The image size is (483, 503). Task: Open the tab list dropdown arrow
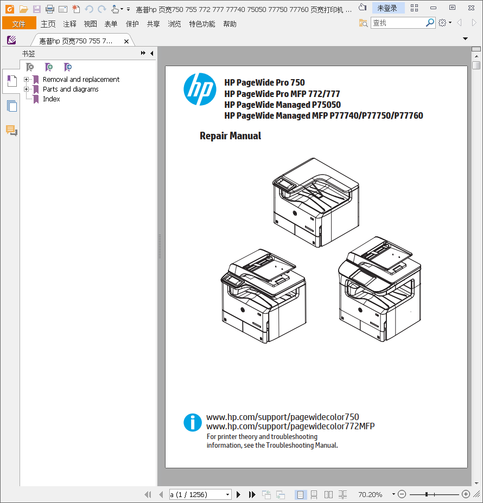point(465,39)
